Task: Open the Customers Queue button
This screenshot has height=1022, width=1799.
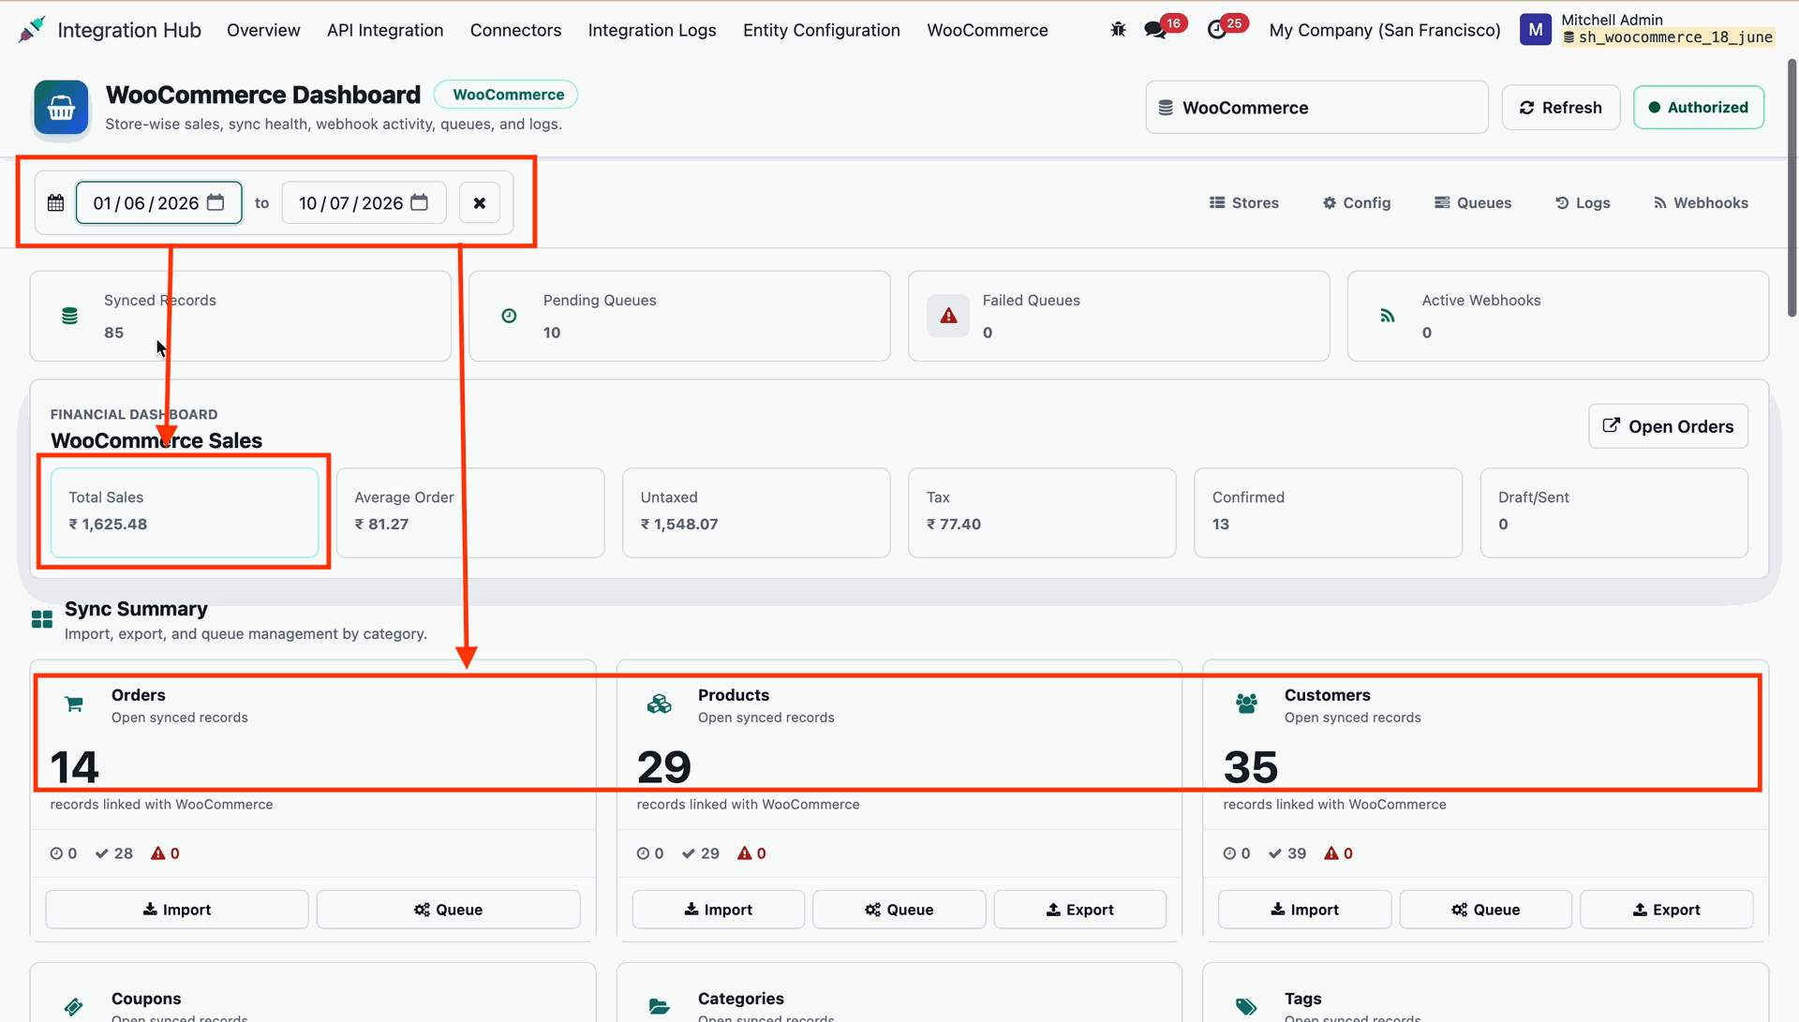Action: 1486,910
